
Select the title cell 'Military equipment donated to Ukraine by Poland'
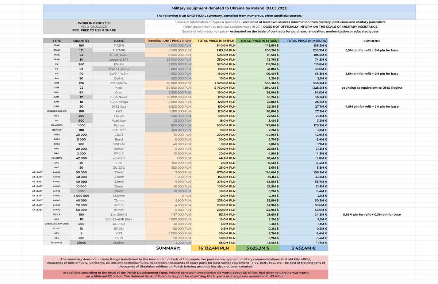[x=230, y=8]
